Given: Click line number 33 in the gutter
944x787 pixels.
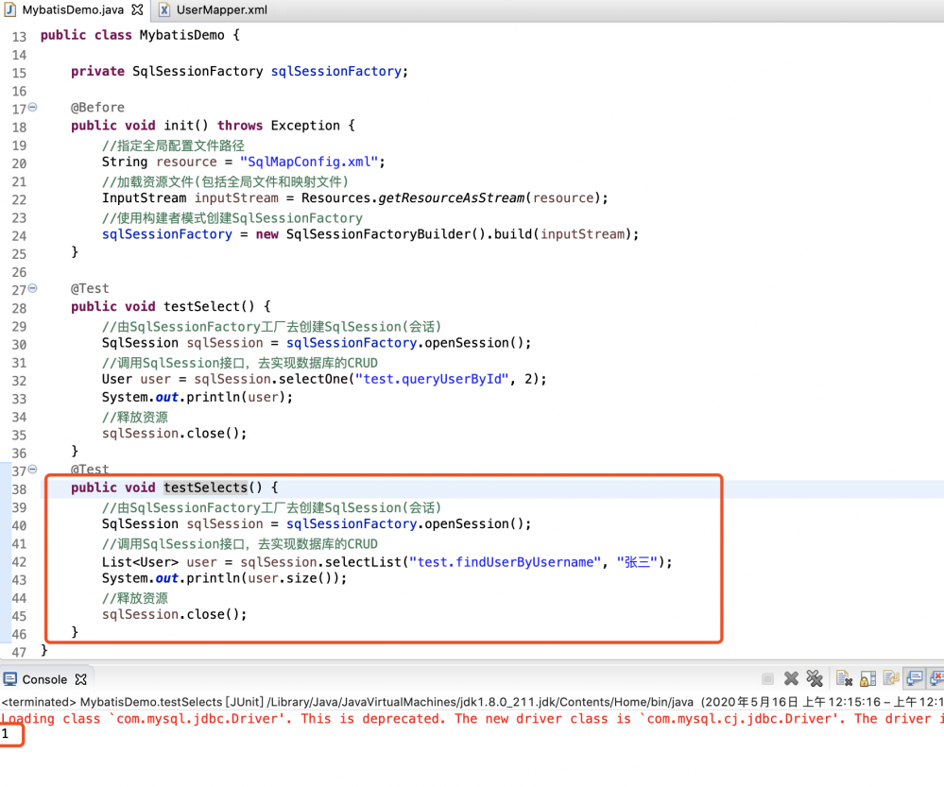Looking at the screenshot, I should pos(19,399).
